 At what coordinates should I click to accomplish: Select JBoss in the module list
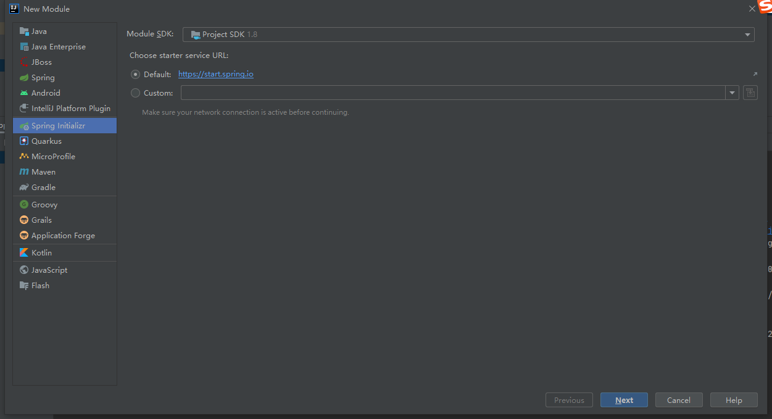click(x=65, y=62)
